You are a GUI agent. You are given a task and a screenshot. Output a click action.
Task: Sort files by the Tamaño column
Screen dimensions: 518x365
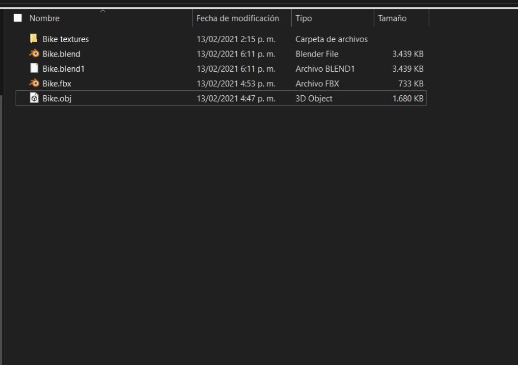392,19
